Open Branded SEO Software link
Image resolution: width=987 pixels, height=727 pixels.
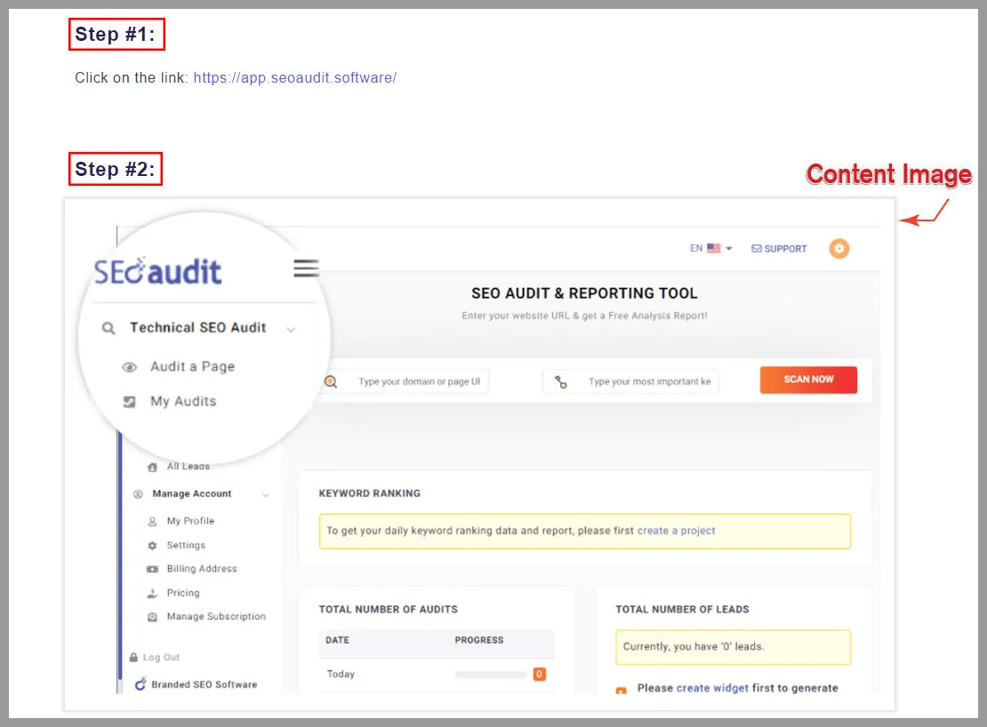tap(204, 684)
